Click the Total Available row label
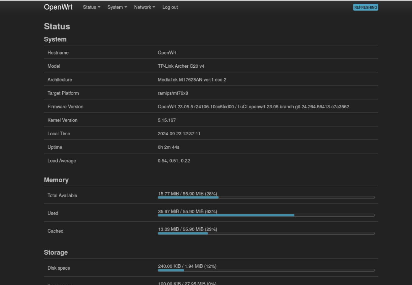Screen dimensions: 412x285 [62, 195]
